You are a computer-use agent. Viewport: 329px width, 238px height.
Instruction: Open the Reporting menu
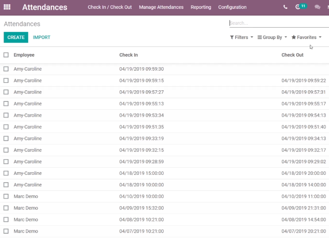coord(201,7)
